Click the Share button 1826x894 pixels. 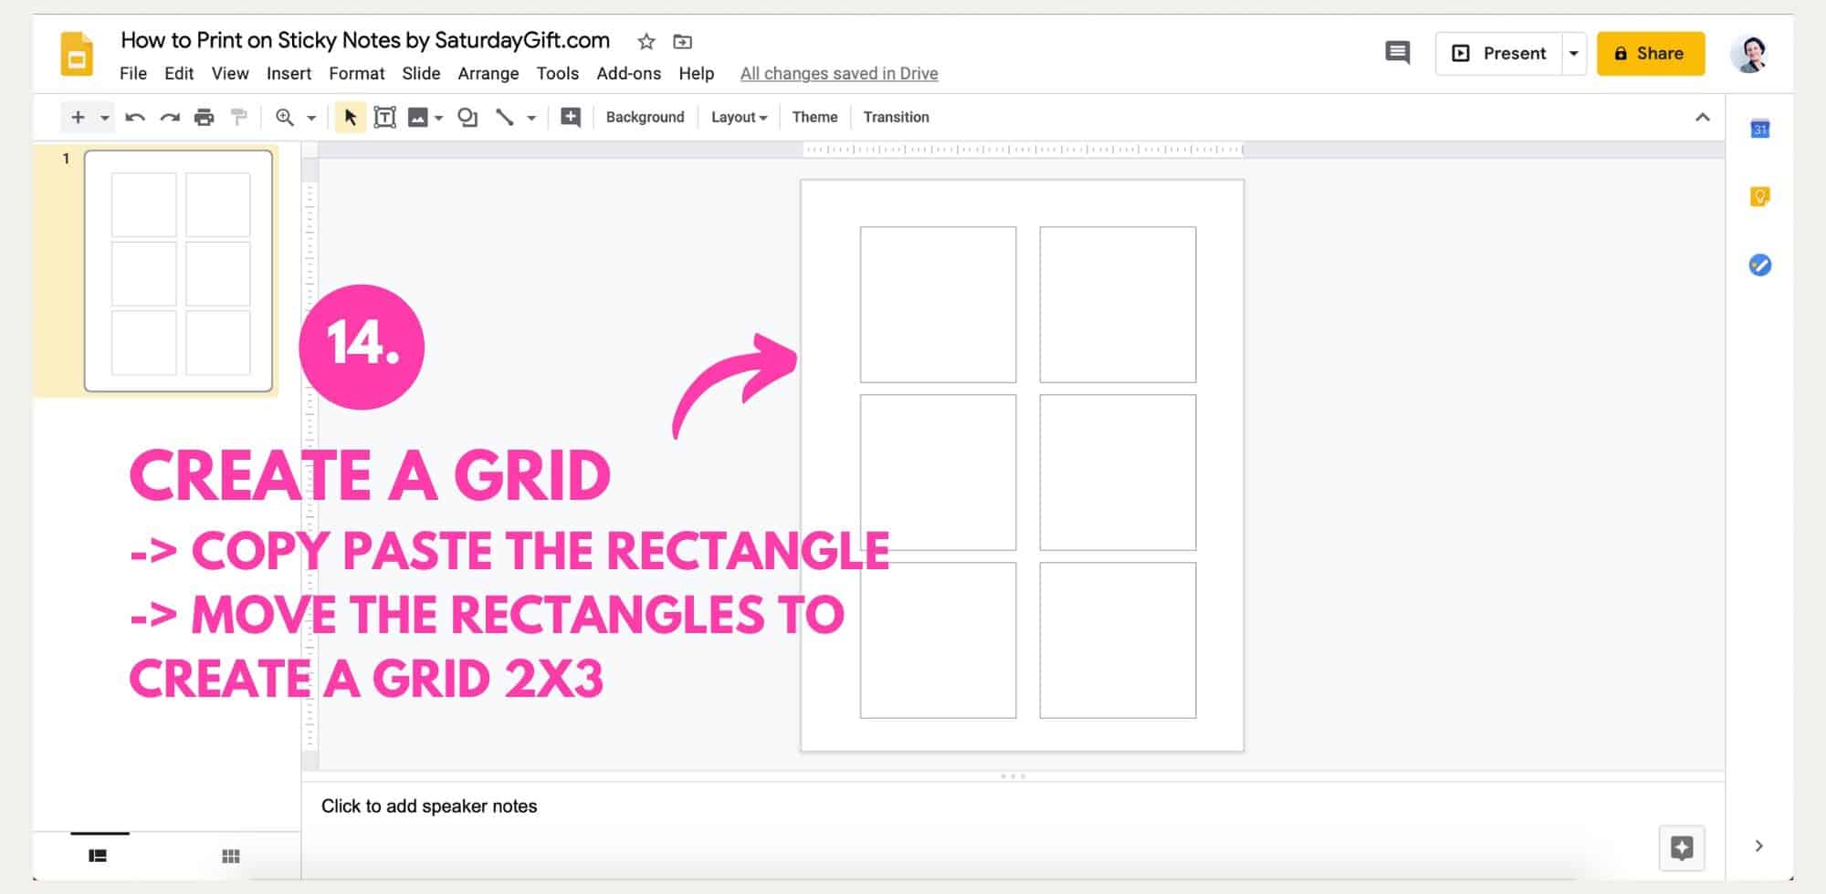coord(1651,53)
